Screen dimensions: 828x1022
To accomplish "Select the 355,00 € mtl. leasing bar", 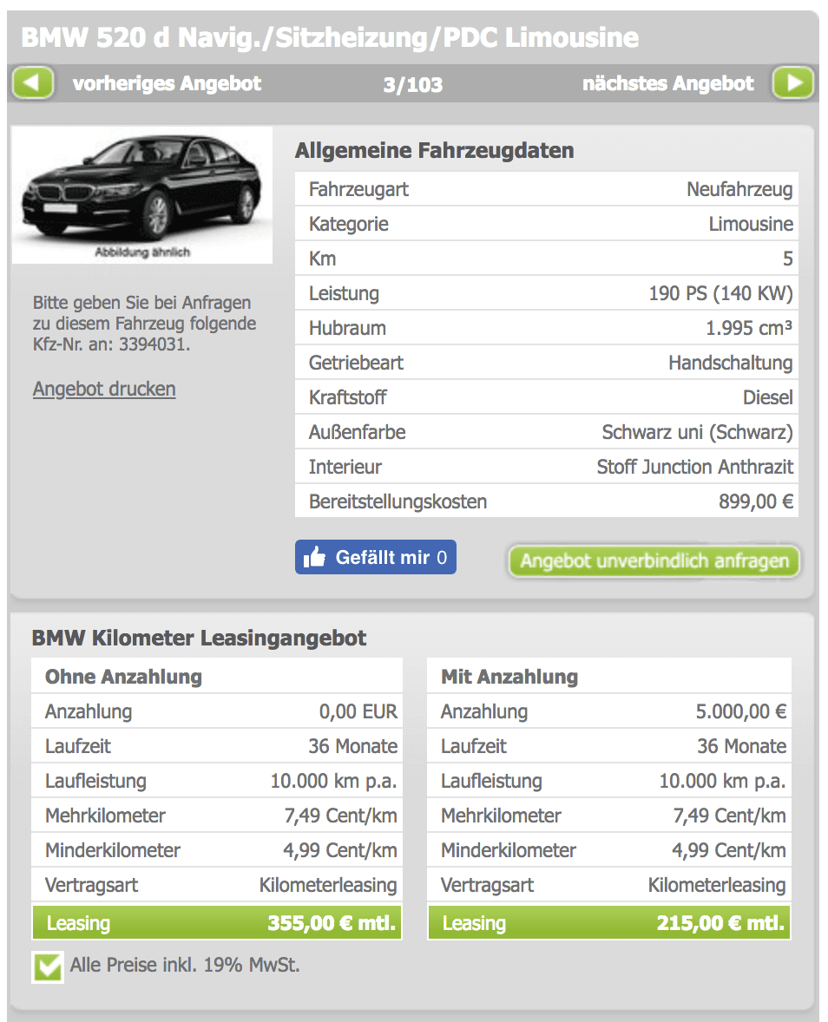I will coord(217,923).
